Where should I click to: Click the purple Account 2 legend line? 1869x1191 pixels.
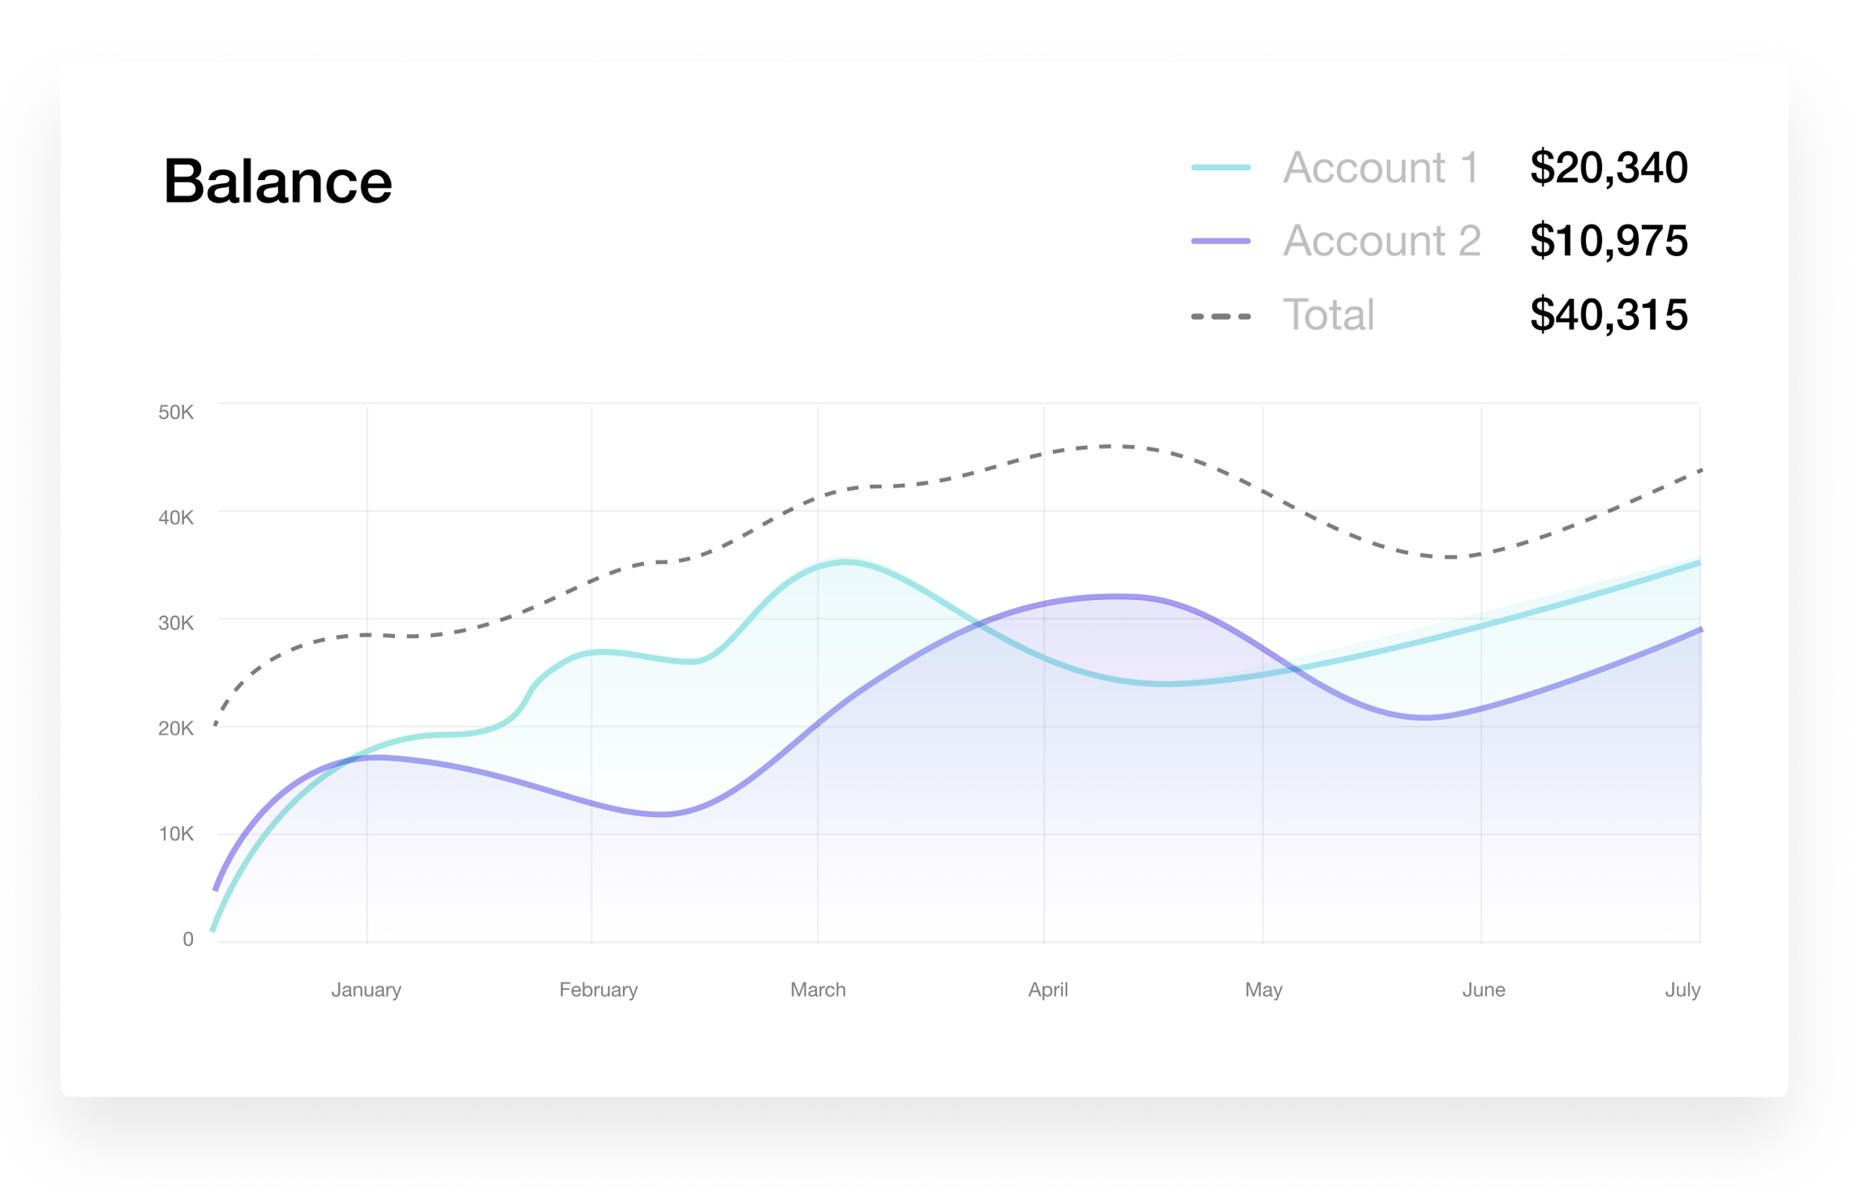pyautogui.click(x=1220, y=241)
